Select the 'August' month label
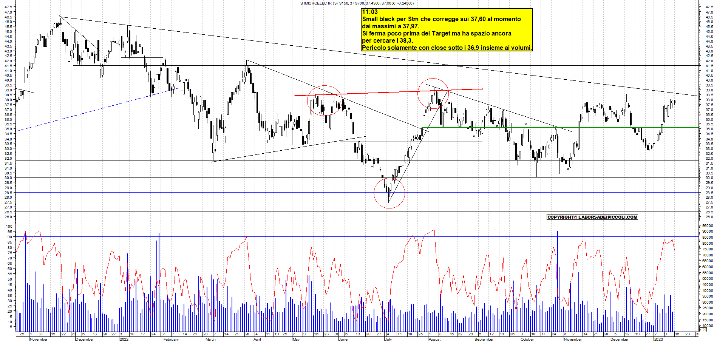Screen dimensions: 714x341 click(435, 339)
